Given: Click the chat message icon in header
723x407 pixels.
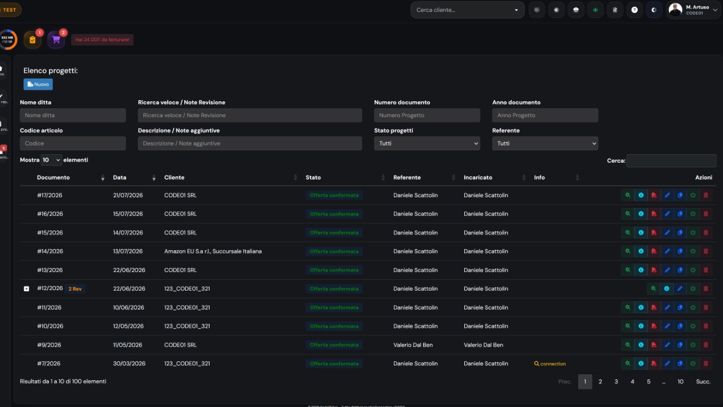Looking at the screenshot, I should point(537,10).
